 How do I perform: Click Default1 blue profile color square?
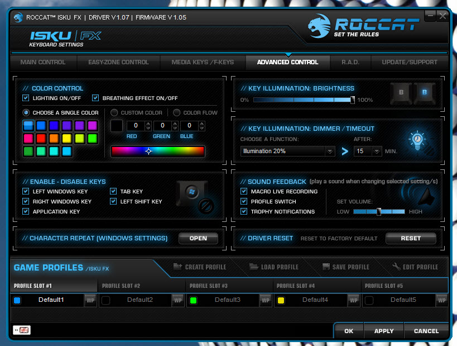[17, 300]
